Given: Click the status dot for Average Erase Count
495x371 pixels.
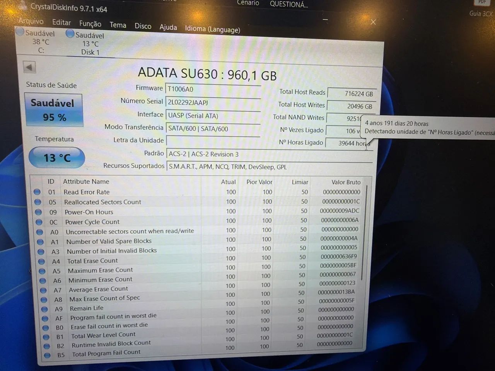Looking at the screenshot, I should [x=44, y=290].
